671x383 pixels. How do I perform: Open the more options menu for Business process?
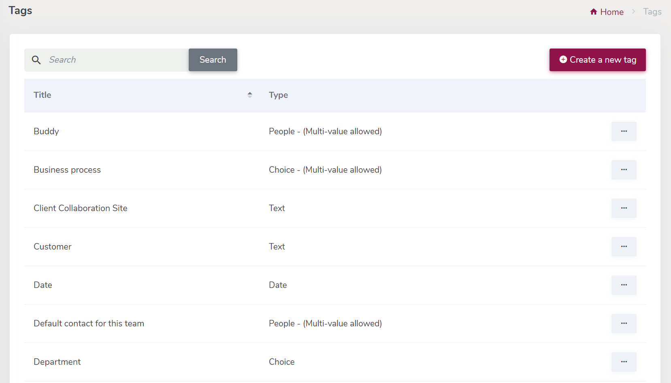click(x=624, y=170)
